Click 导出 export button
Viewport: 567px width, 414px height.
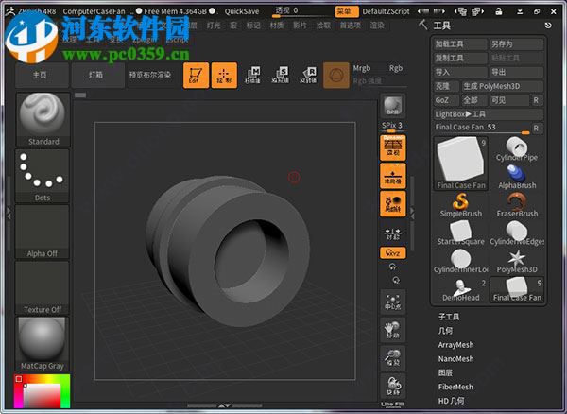point(516,72)
